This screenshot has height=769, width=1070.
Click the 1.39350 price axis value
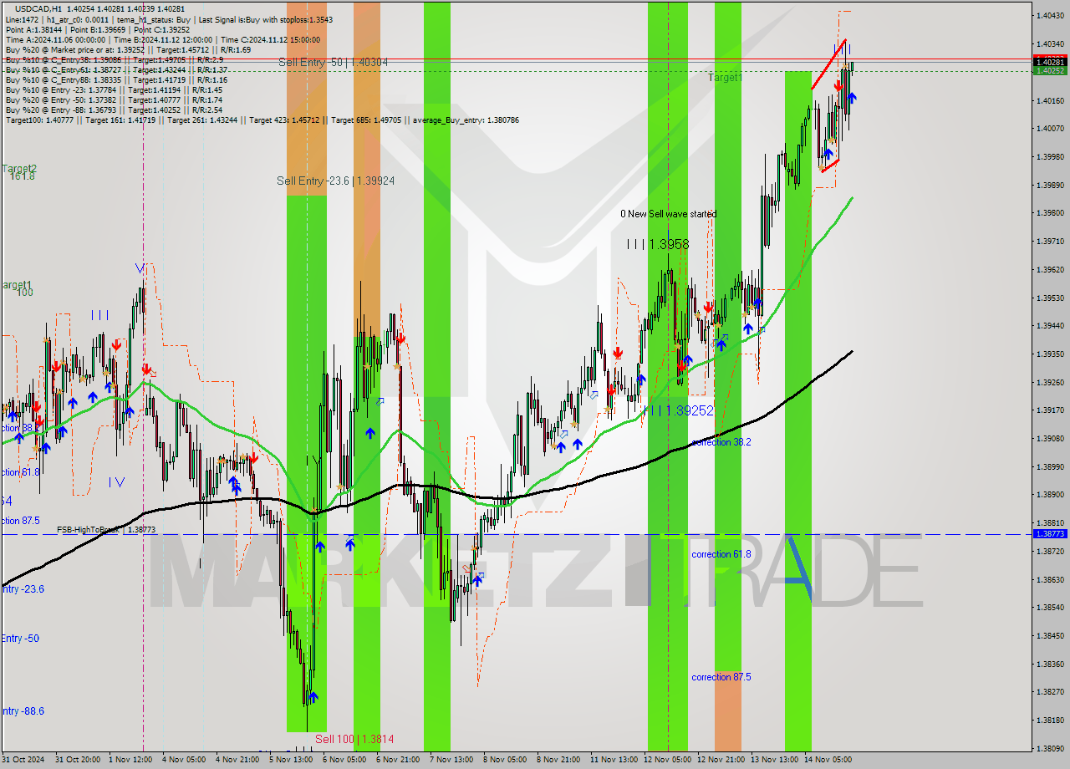1050,354
